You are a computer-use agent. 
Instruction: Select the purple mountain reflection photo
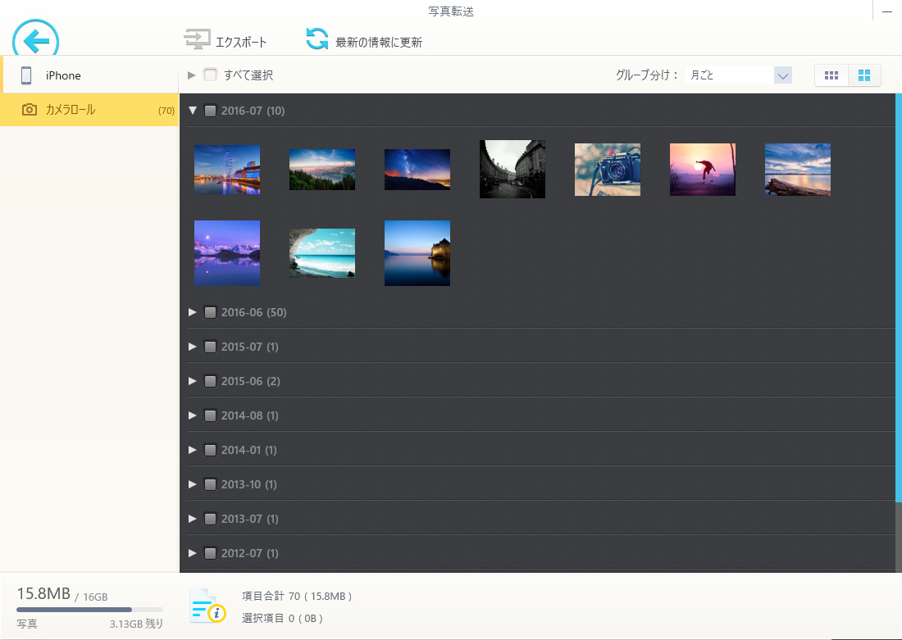[x=227, y=253]
